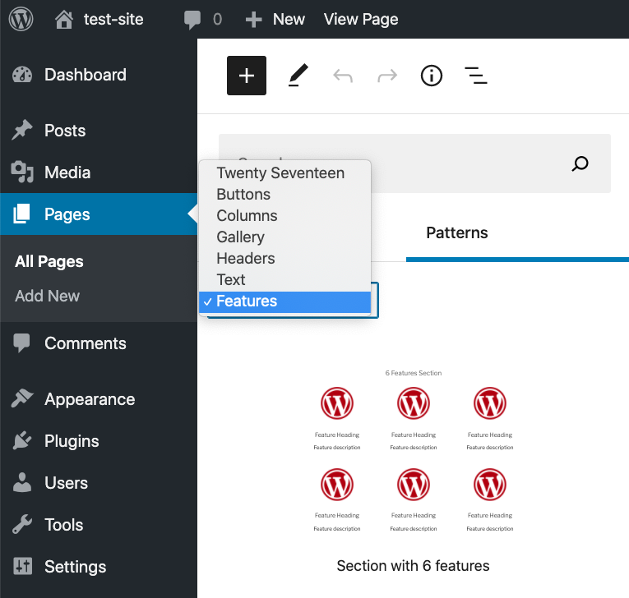Open the content details info icon
629x598 pixels.
pyautogui.click(x=431, y=76)
